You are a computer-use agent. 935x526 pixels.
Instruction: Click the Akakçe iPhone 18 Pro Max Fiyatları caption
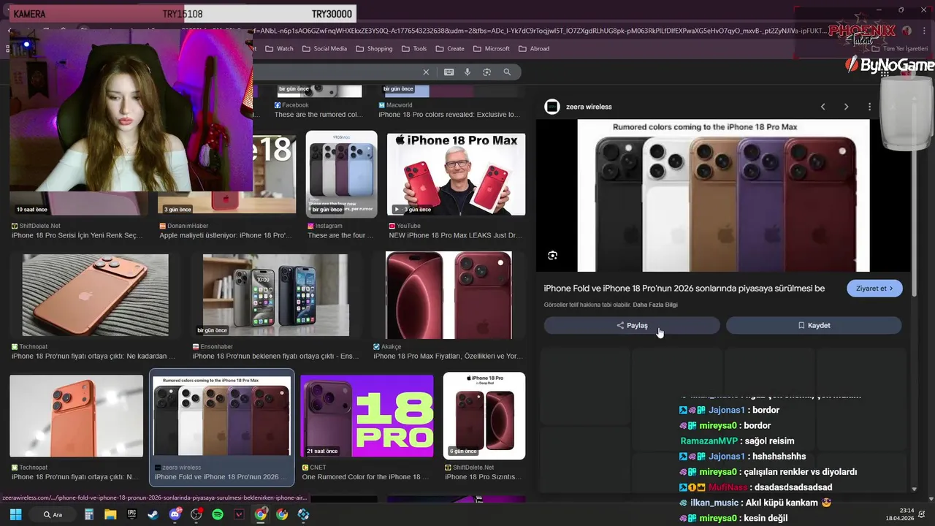coord(448,357)
